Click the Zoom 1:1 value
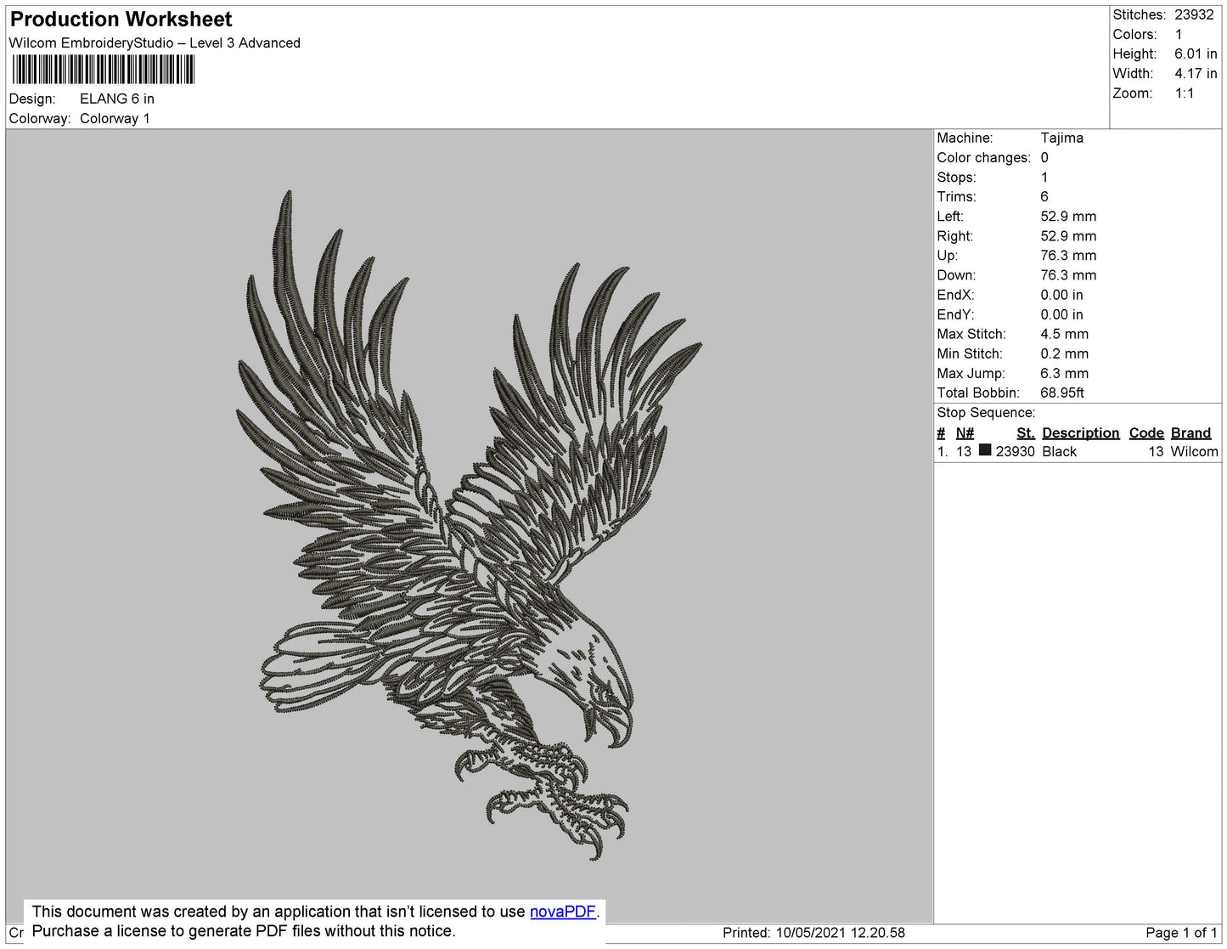1227x949 pixels. point(1184,93)
